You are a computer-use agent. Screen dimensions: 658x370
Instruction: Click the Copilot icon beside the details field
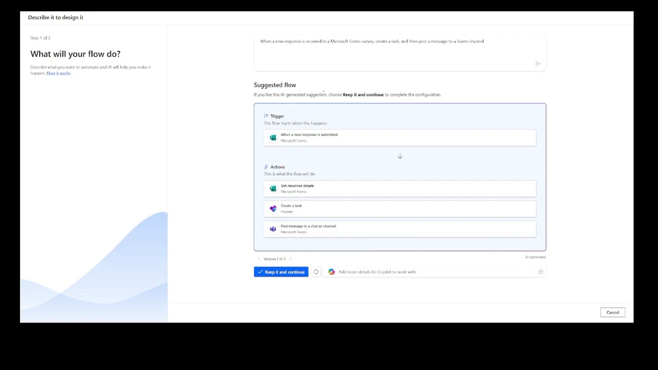pyautogui.click(x=332, y=272)
